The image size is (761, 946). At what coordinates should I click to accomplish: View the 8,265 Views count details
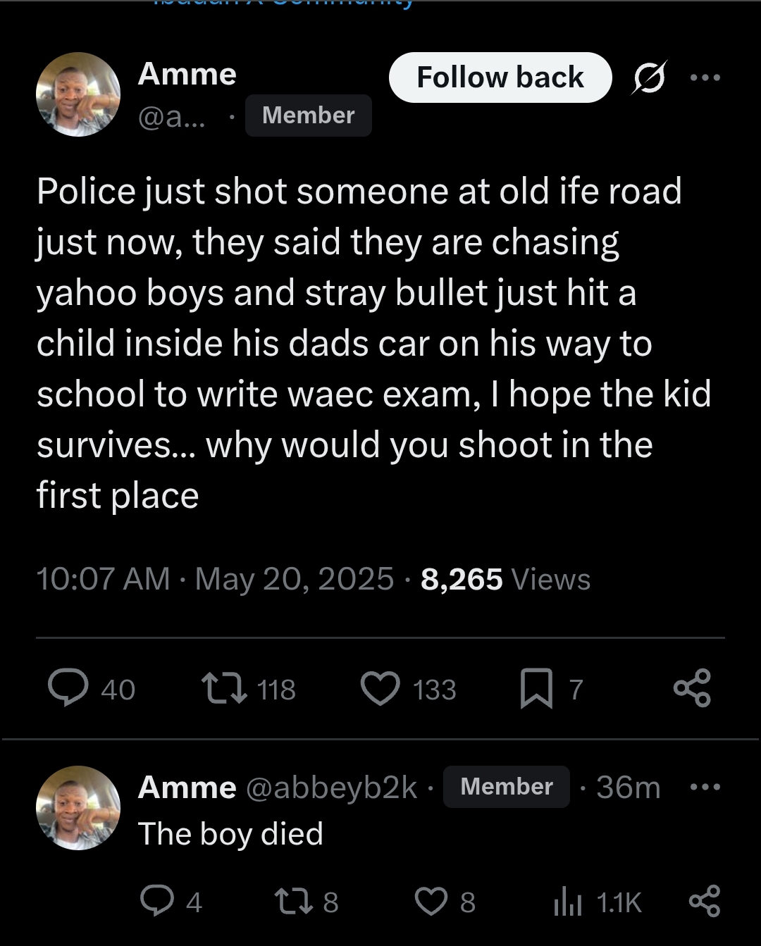(x=505, y=579)
